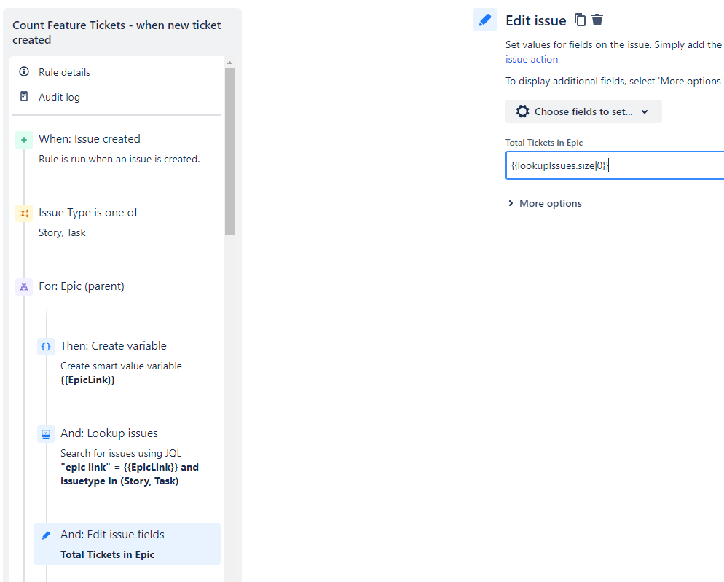The height and width of the screenshot is (582, 724).
Task: Click the curly braces Create variable icon
Action: click(44, 346)
